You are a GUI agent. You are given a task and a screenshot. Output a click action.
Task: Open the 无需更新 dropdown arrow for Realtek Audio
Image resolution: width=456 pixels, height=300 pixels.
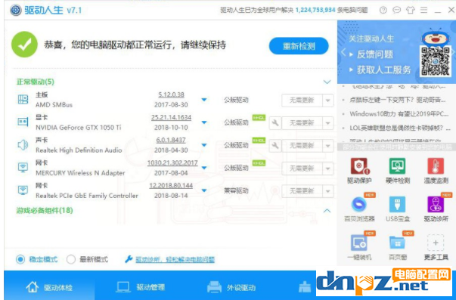coord(328,146)
